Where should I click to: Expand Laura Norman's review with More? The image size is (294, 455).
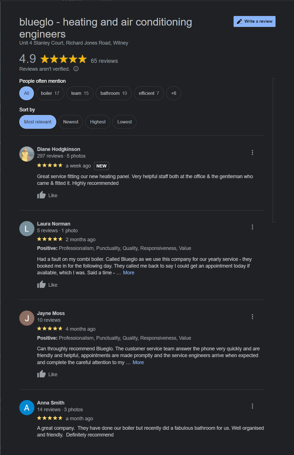[128, 272]
